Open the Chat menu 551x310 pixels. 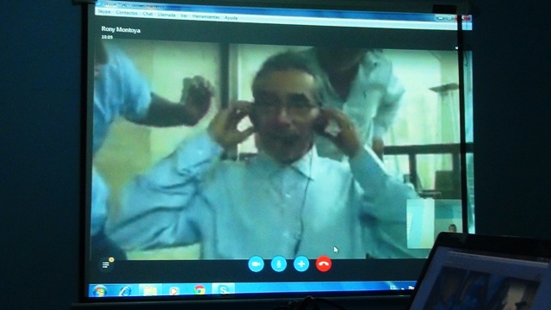click(x=147, y=14)
